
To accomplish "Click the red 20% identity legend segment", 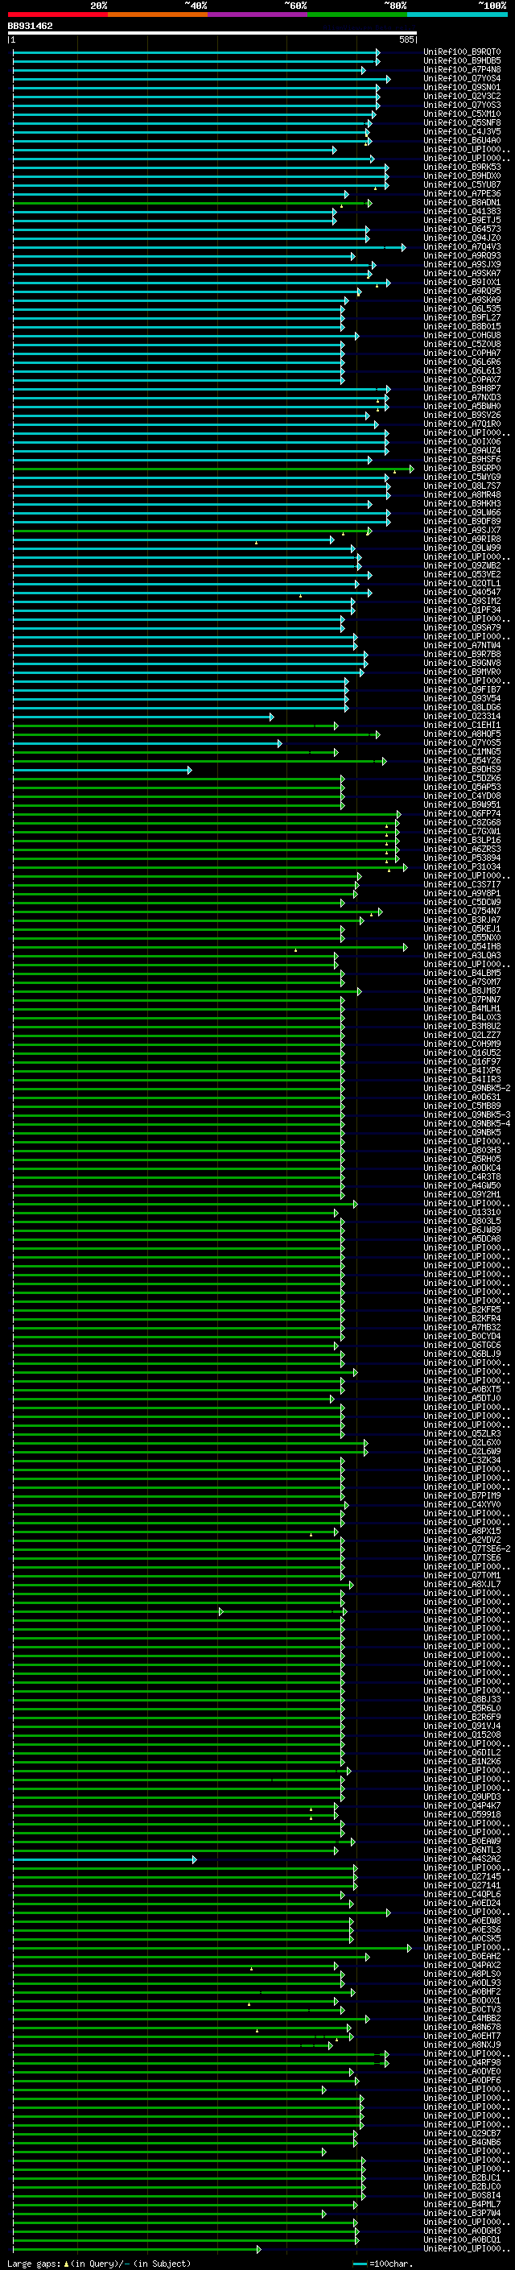I will click(x=58, y=14).
